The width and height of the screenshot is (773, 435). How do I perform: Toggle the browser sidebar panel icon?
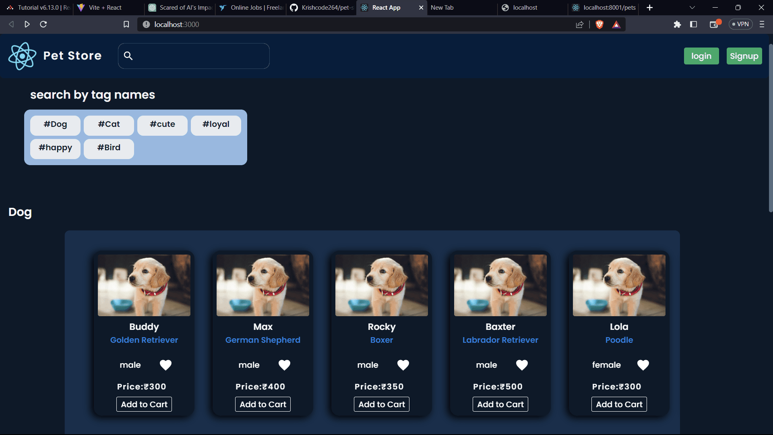pyautogui.click(x=693, y=25)
